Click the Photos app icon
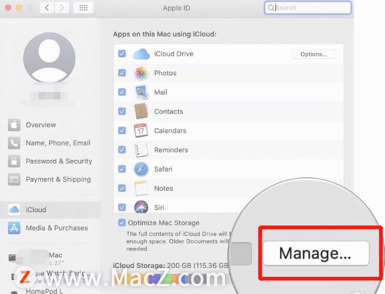The width and height of the screenshot is (385, 294). click(141, 73)
